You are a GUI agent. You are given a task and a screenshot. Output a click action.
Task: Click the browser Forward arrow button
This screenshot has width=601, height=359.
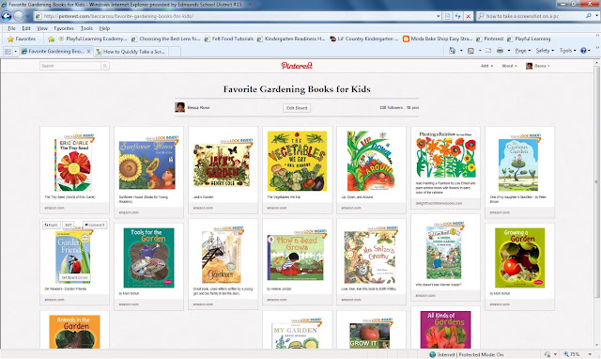pos(19,16)
